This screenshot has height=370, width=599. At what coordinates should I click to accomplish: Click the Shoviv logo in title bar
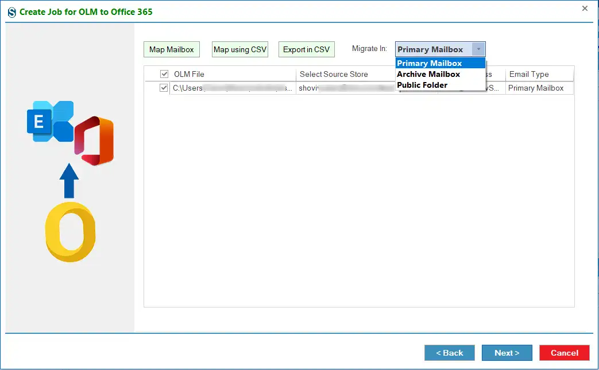(12, 12)
